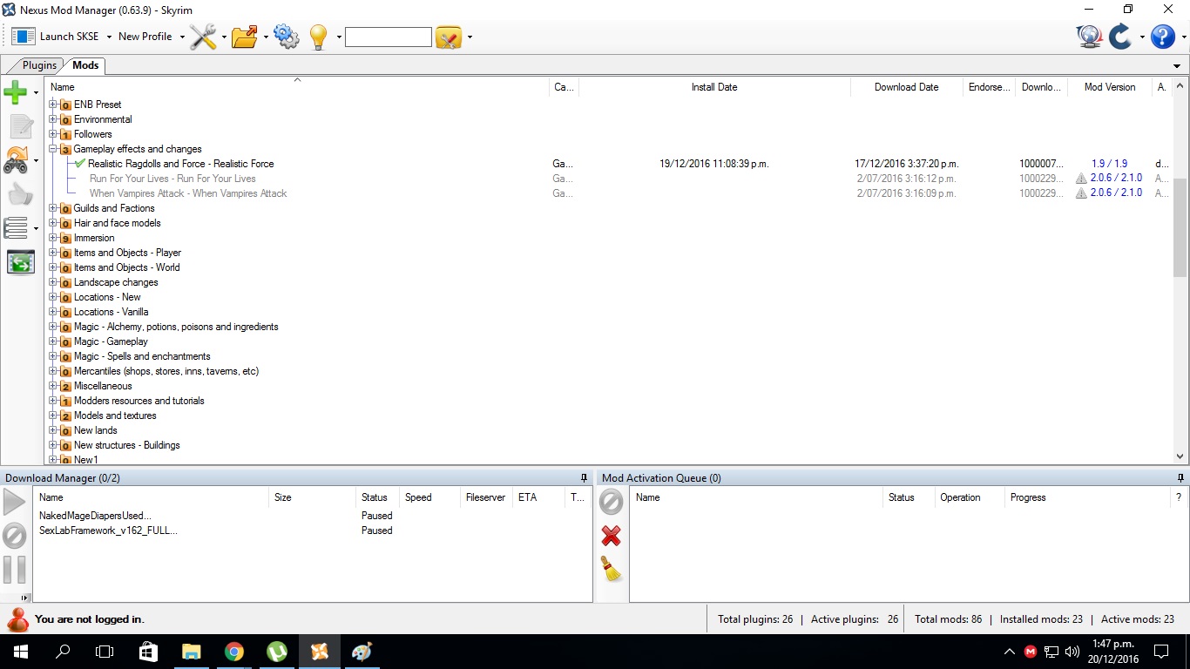The image size is (1190, 669).
Task: Expand the Followers category
Action: tap(52, 134)
